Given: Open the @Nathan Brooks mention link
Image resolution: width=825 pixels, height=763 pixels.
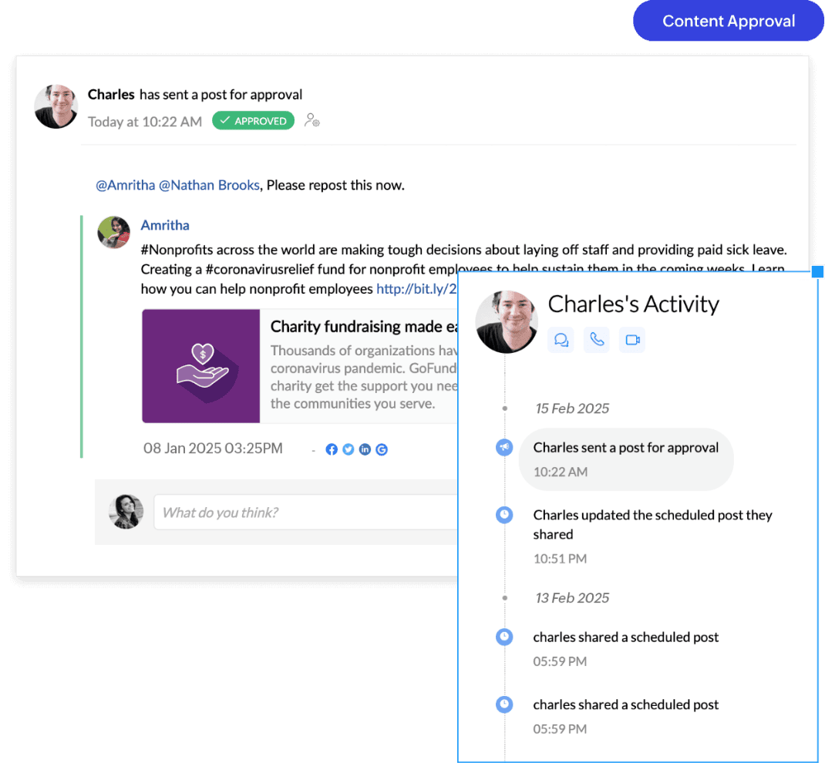Looking at the screenshot, I should tap(209, 185).
